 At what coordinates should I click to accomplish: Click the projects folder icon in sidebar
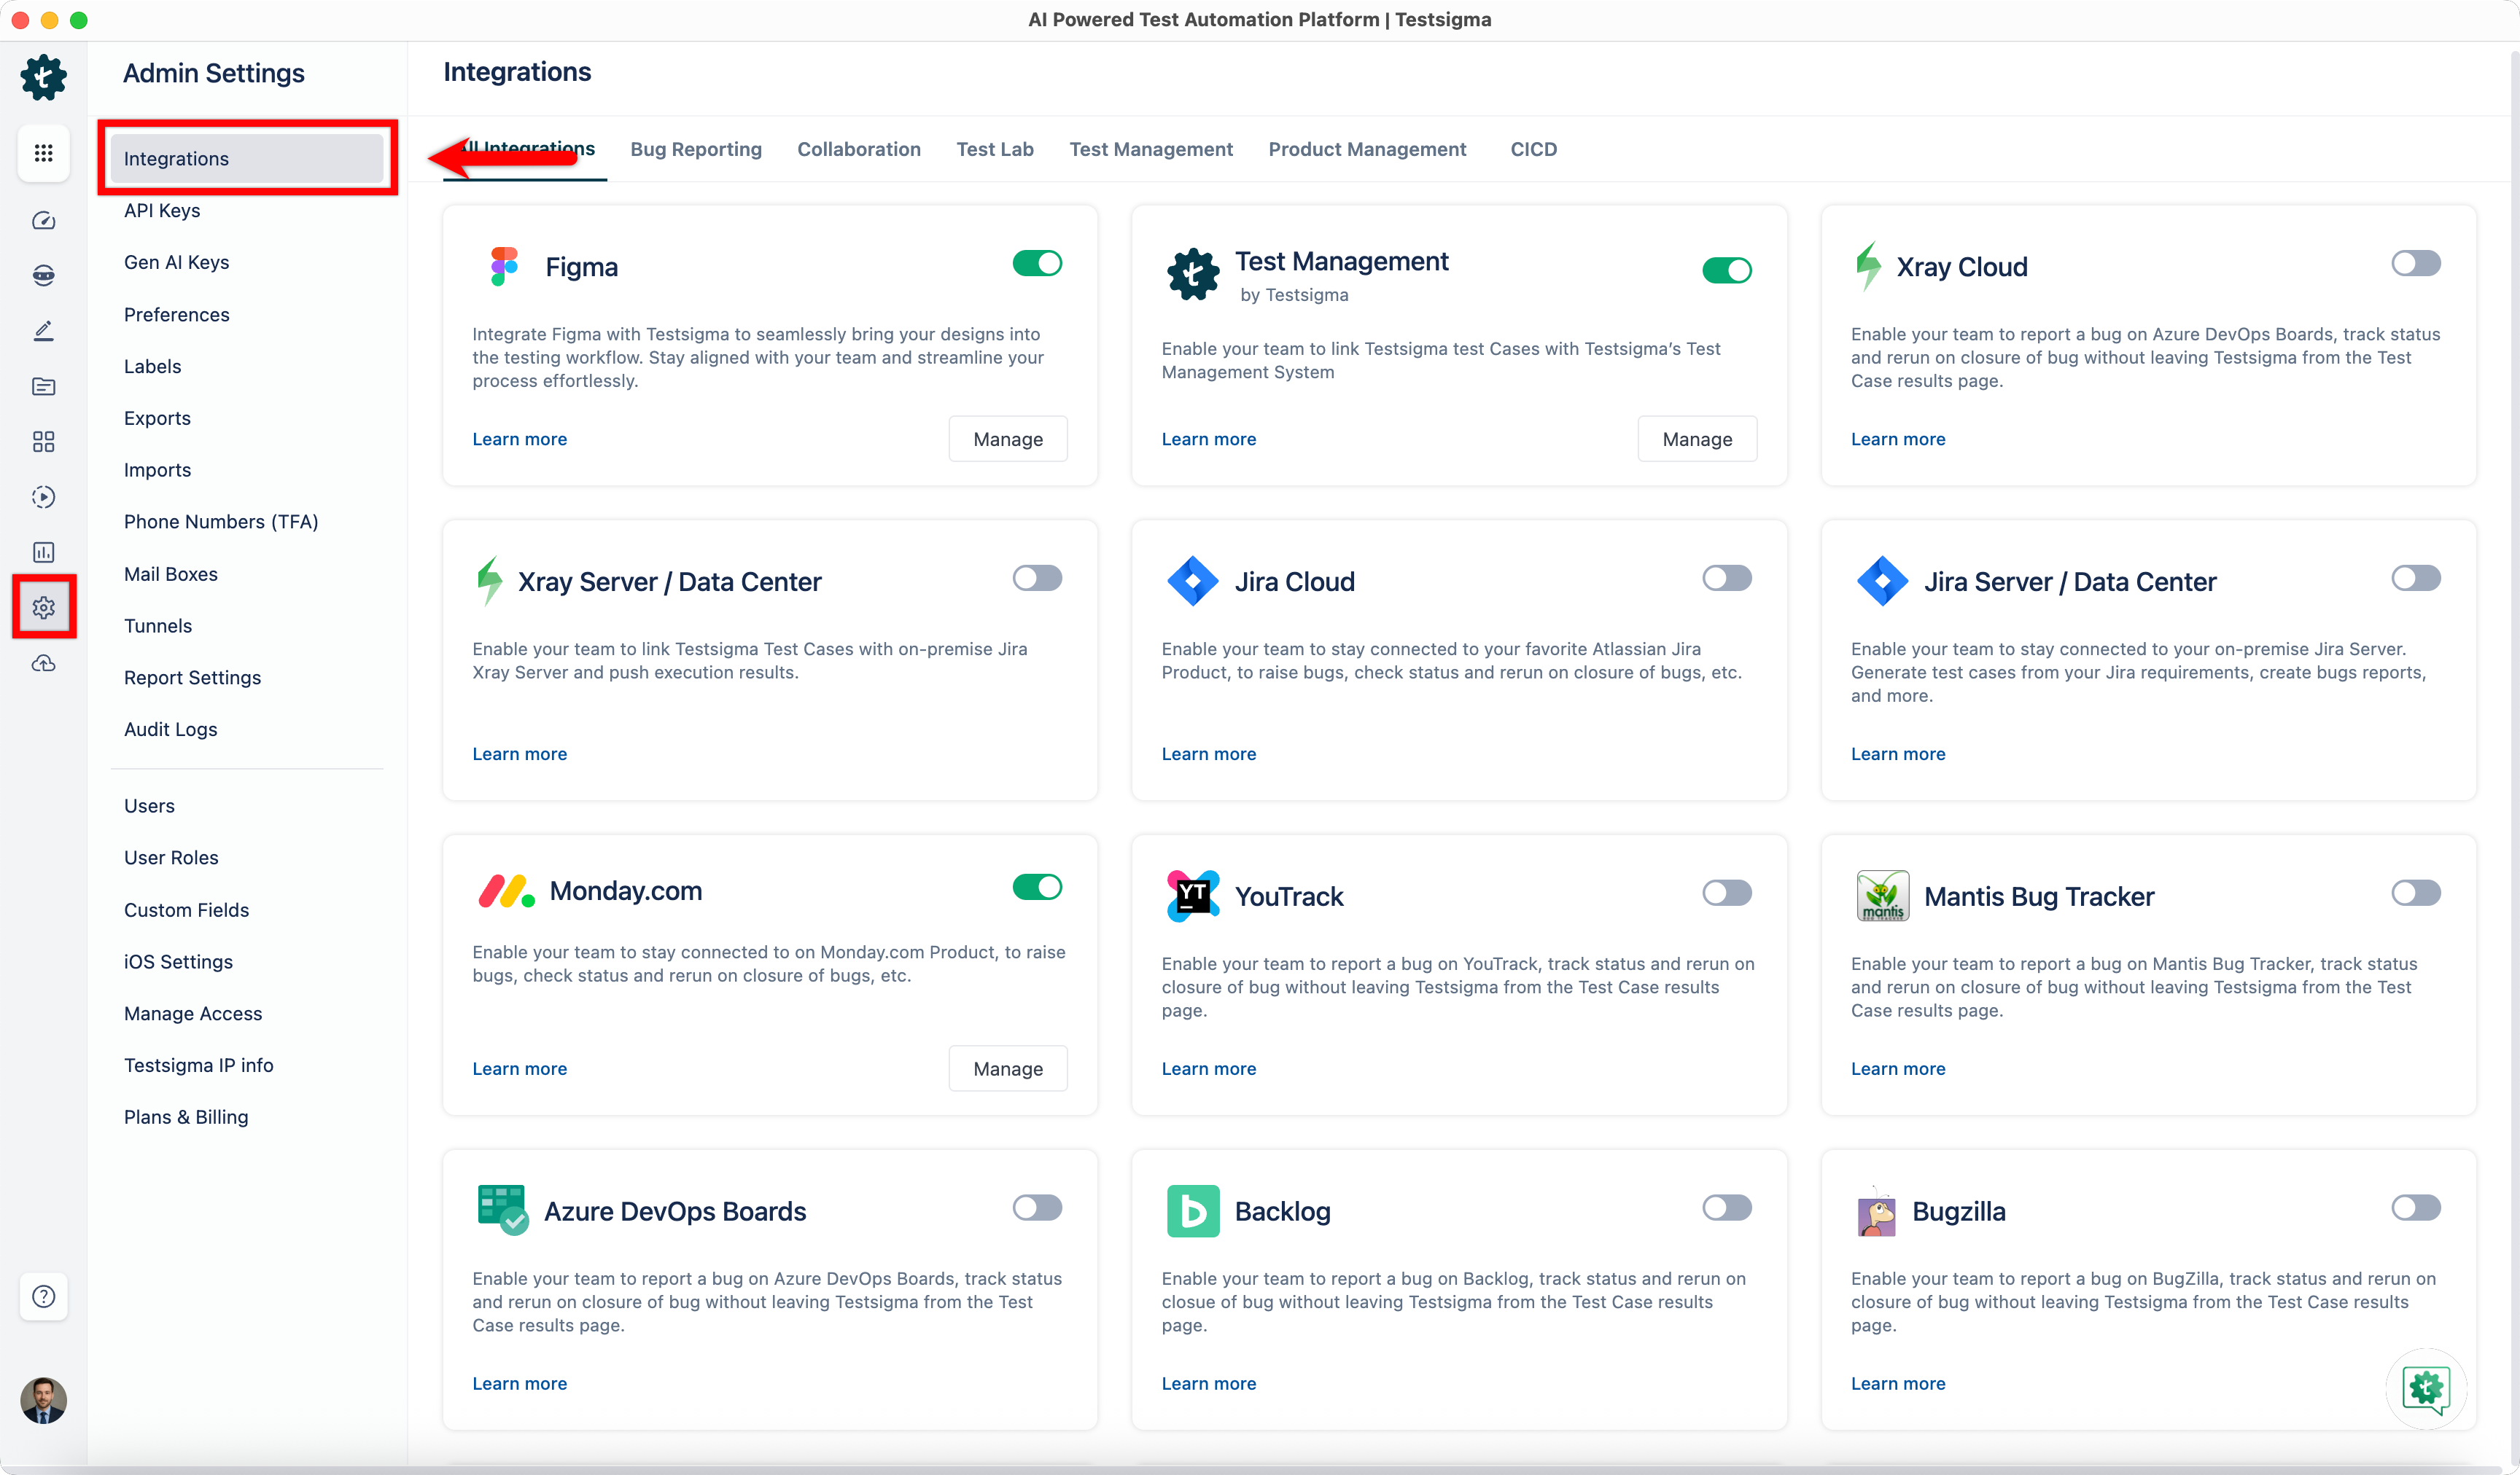coord(43,387)
